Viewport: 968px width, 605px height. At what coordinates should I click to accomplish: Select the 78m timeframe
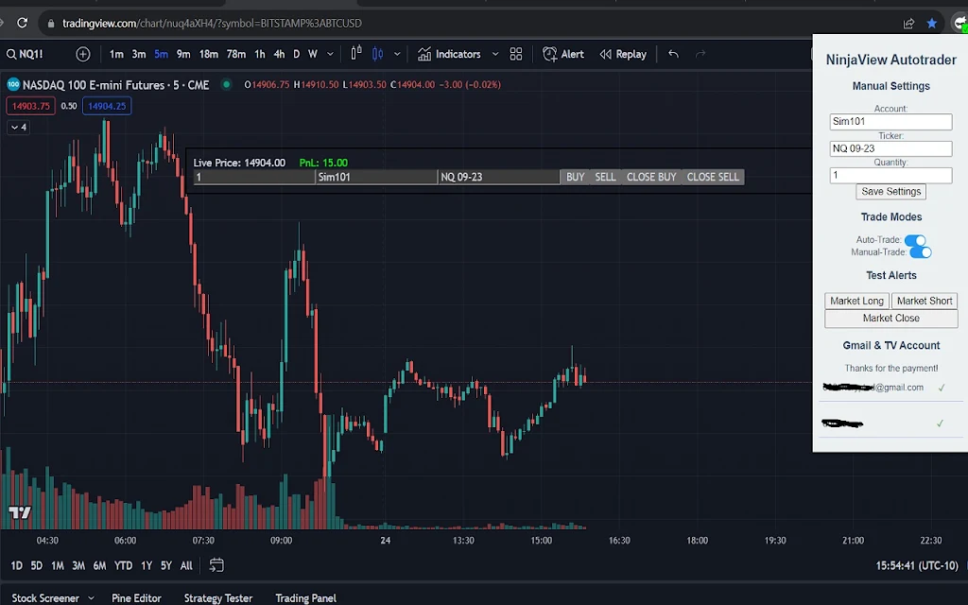235,54
